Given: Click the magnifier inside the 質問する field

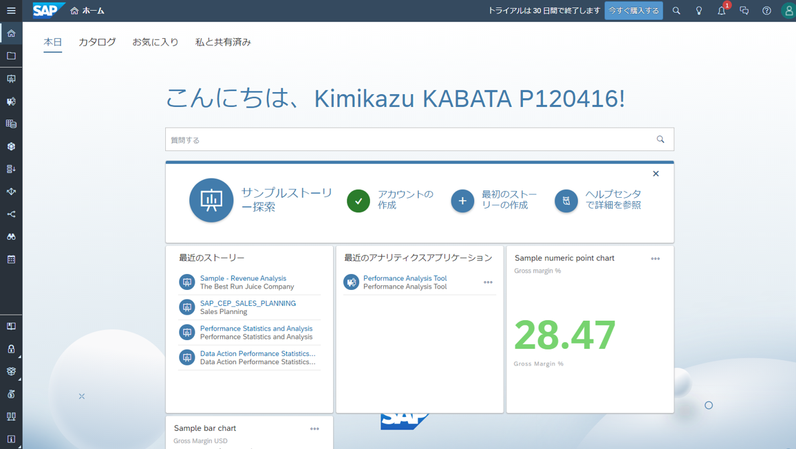Looking at the screenshot, I should pyautogui.click(x=660, y=139).
